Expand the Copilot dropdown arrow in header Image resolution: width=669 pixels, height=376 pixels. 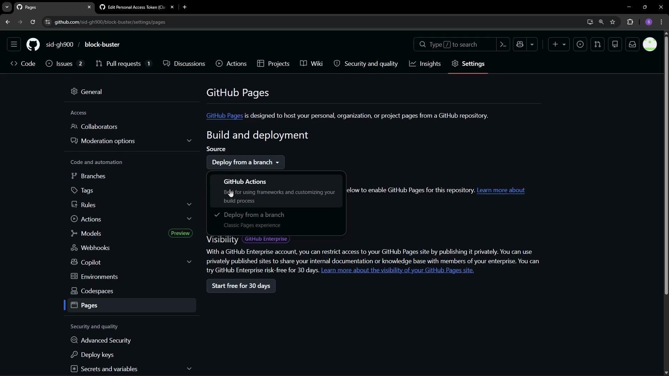pos(532,45)
